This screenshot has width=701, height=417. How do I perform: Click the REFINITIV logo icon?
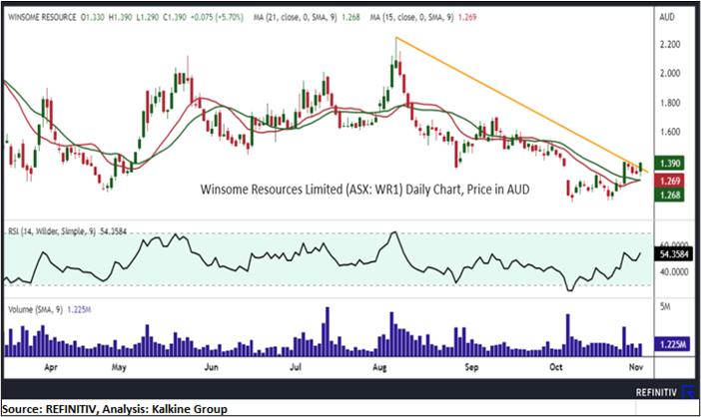tap(688, 392)
